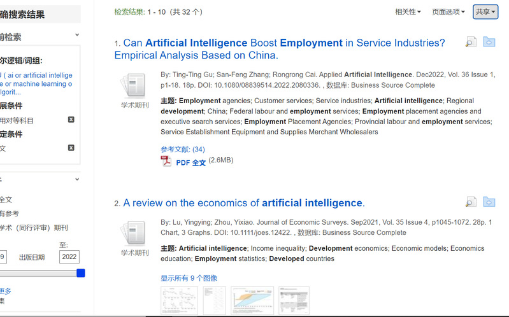Open the 页面选项 dropdown

click(448, 12)
